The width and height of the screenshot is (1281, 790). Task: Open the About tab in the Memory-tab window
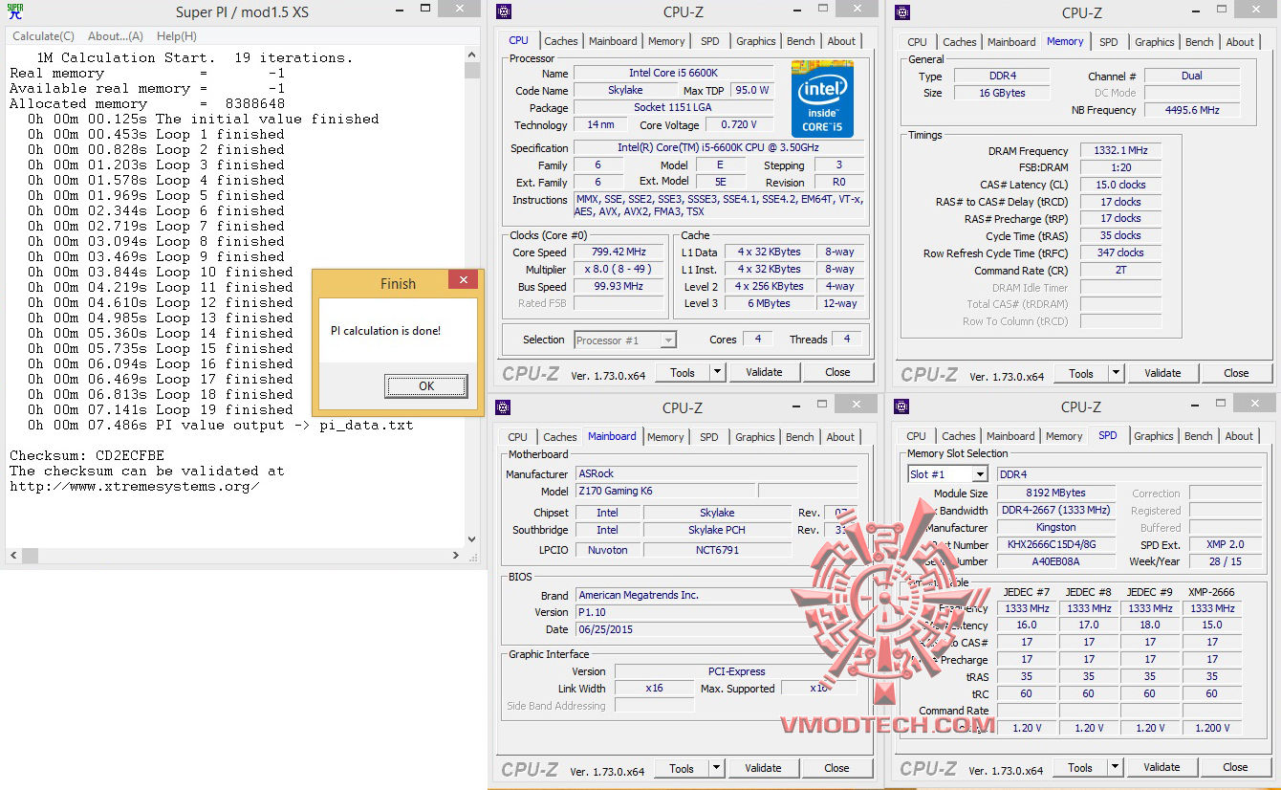(1240, 42)
